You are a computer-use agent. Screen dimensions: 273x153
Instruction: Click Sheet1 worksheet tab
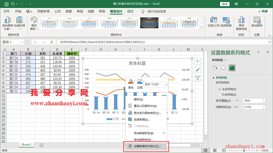point(26,145)
